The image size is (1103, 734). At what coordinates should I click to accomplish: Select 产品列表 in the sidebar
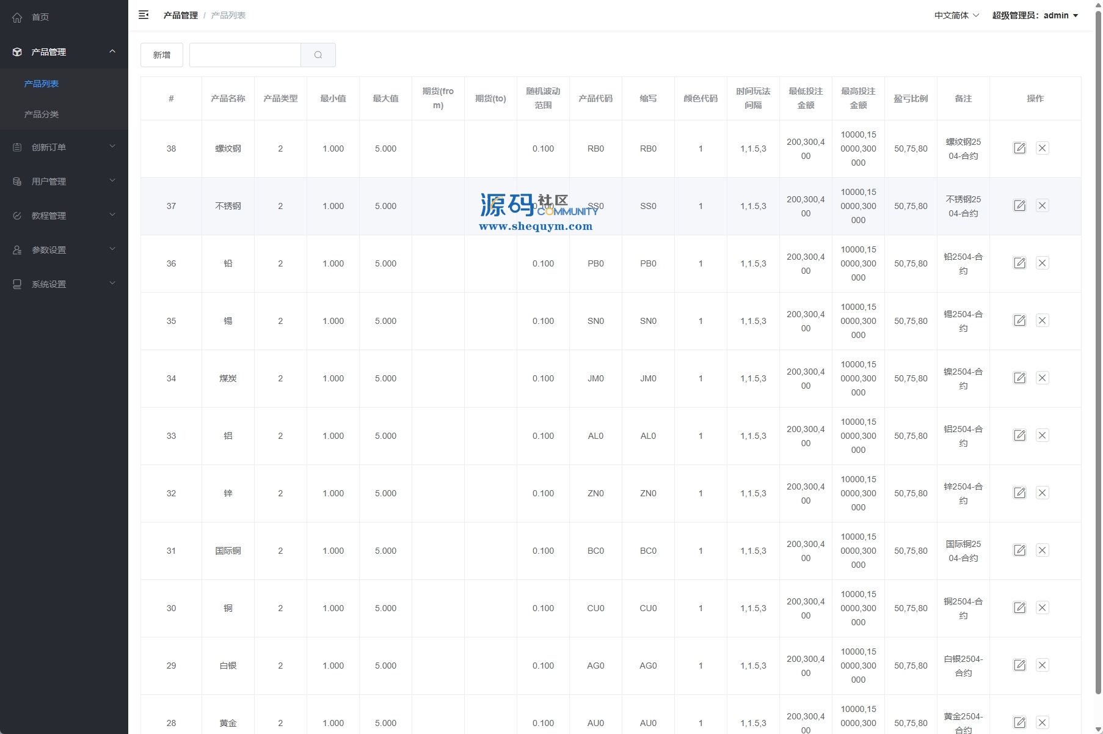pos(42,84)
